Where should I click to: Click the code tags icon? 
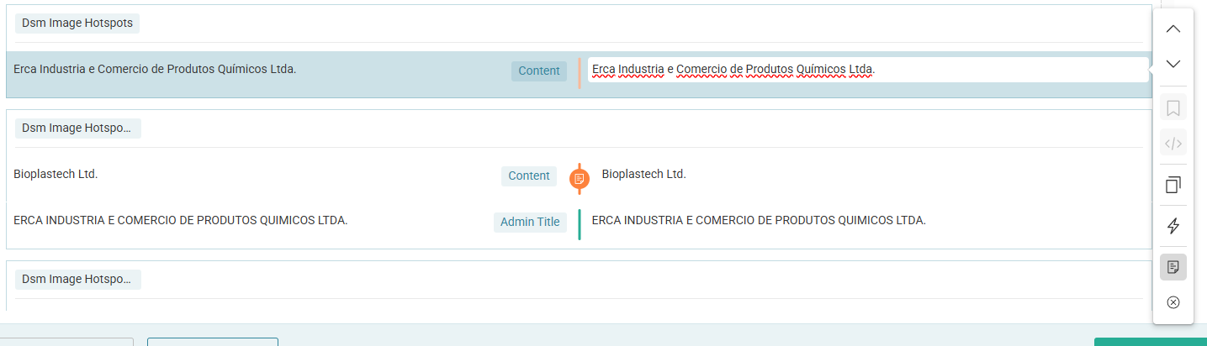[x=1173, y=144]
